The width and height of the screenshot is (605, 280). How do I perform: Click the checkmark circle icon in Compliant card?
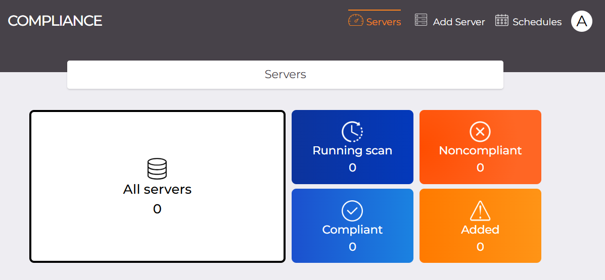point(352,211)
